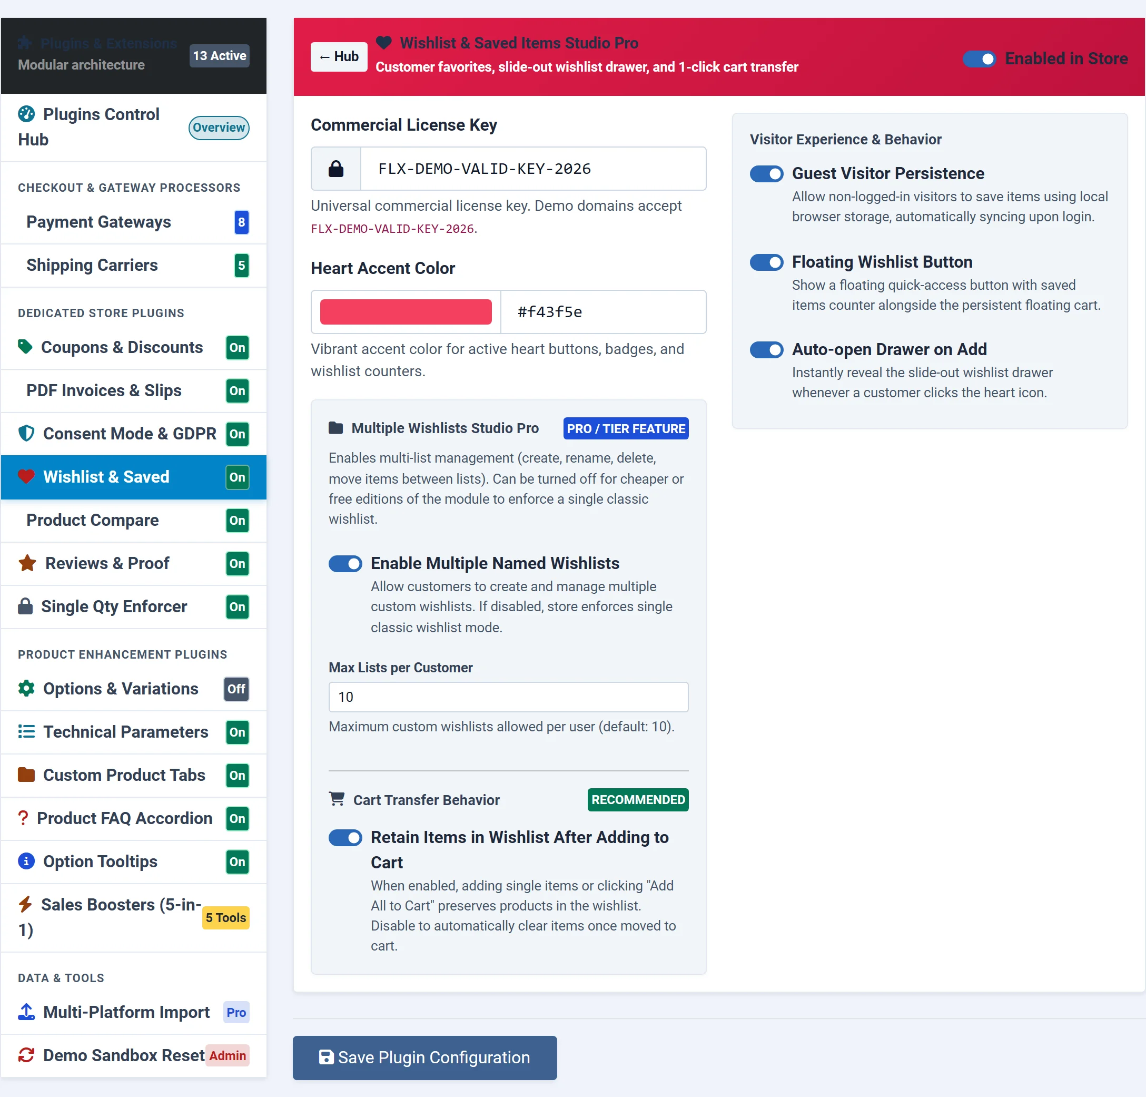Screen dimensions: 1146x1097
Task: Click the Sales Boosters lightning bolt icon
Action: [x=25, y=905]
